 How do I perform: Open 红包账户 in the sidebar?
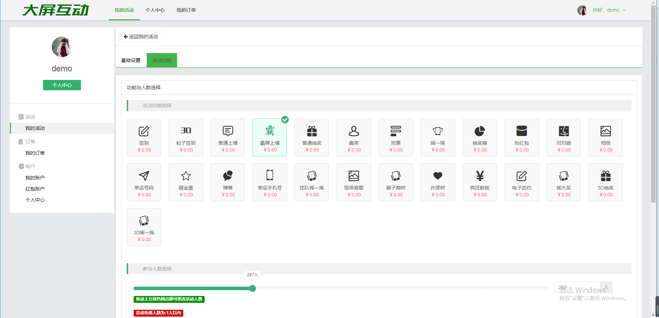tap(35, 189)
